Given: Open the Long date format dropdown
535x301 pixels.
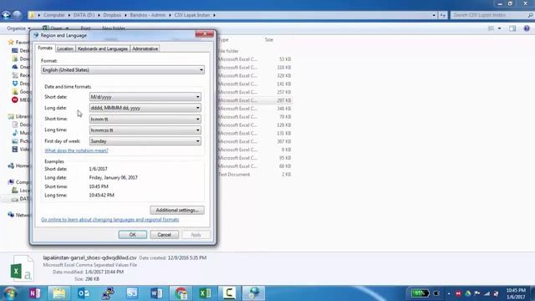Looking at the screenshot, I should [197, 108].
